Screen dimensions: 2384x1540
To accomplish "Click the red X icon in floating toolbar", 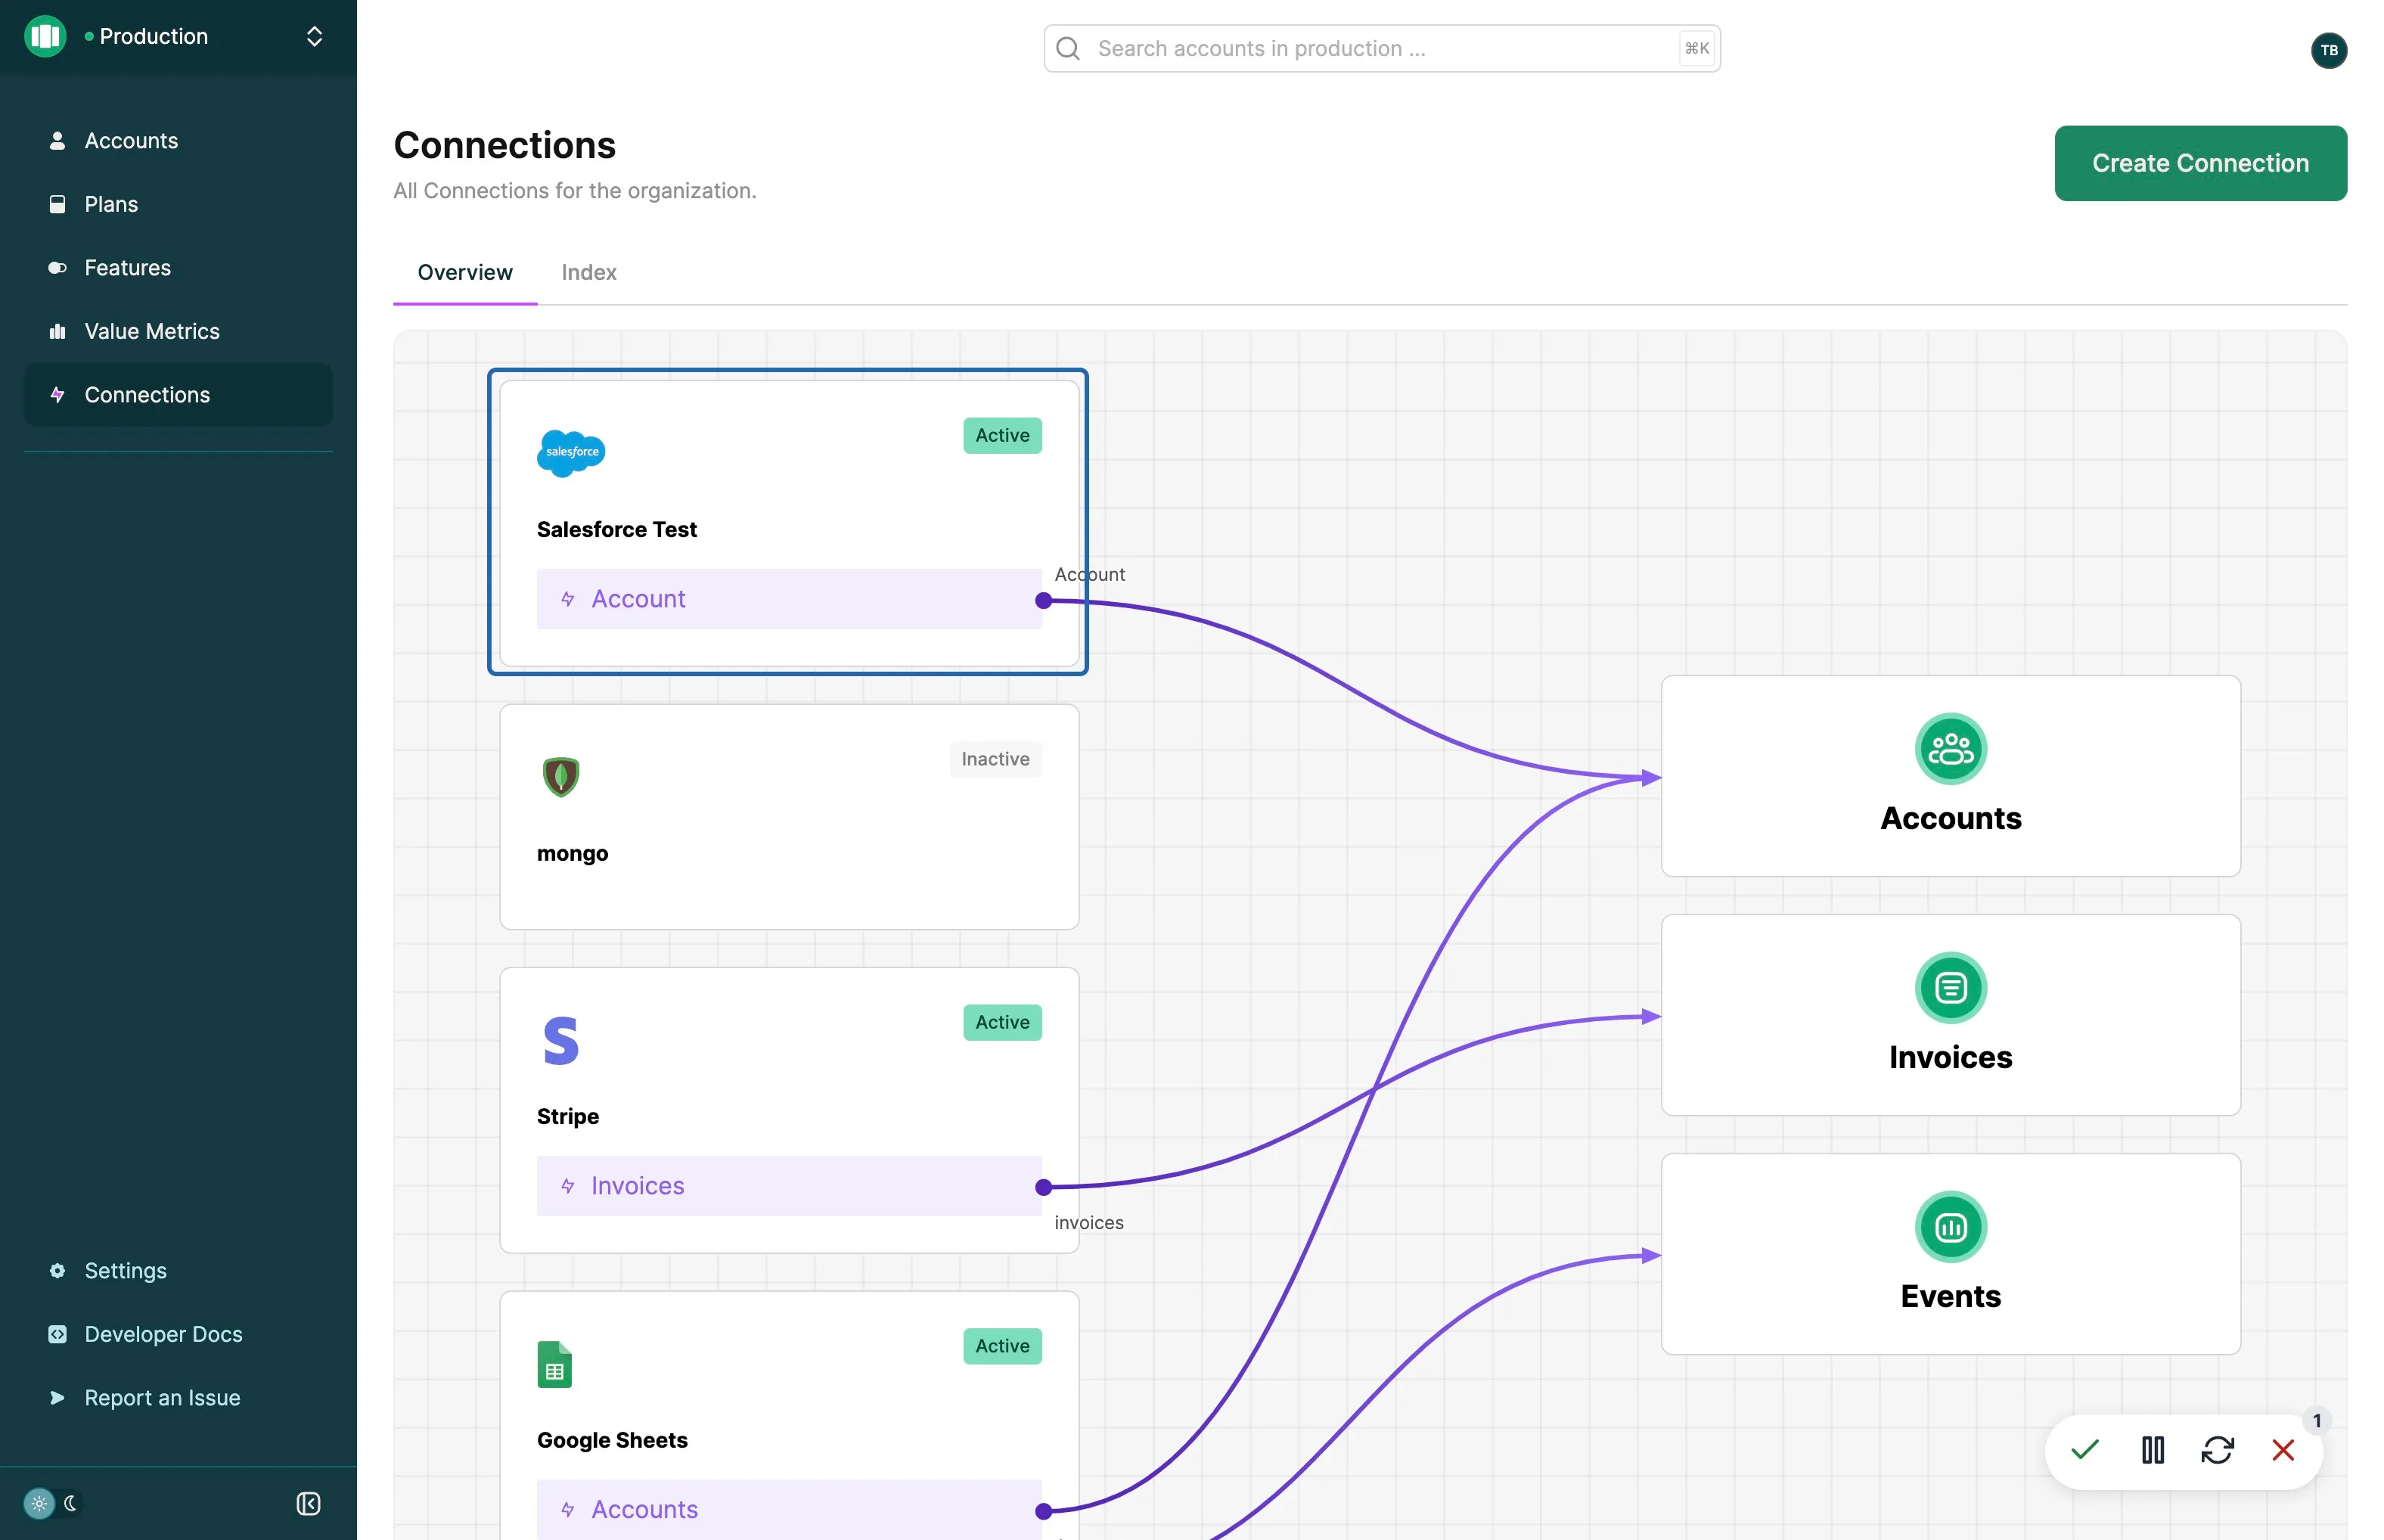I will pos(2283,1450).
